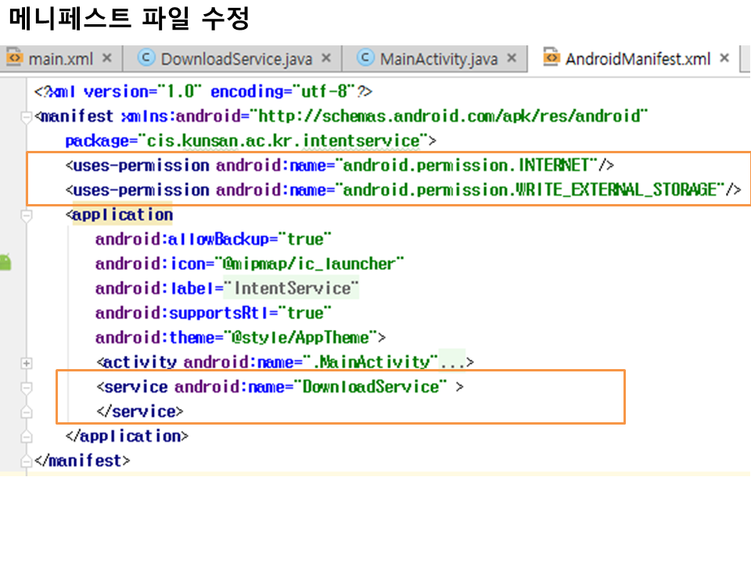This screenshot has height=563, width=751.
Task: Click the MainActivity.java class icon
Action: pyautogui.click(x=365, y=59)
